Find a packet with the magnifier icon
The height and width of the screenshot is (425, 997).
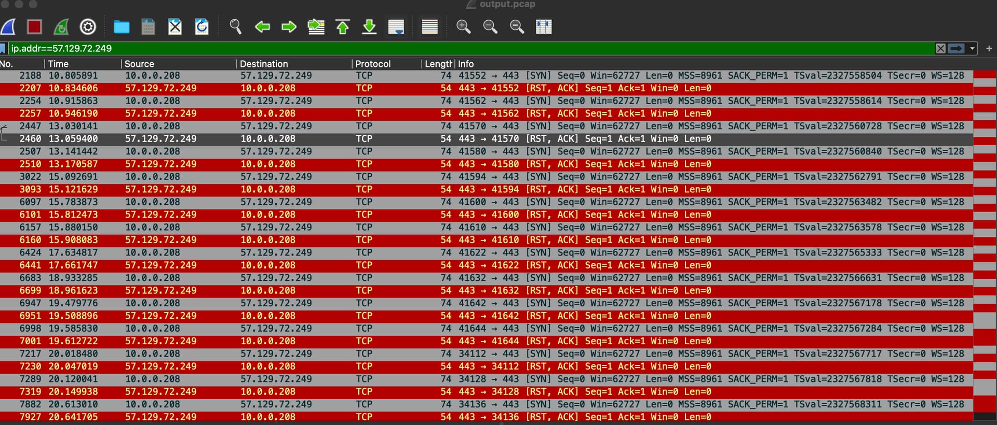point(235,26)
